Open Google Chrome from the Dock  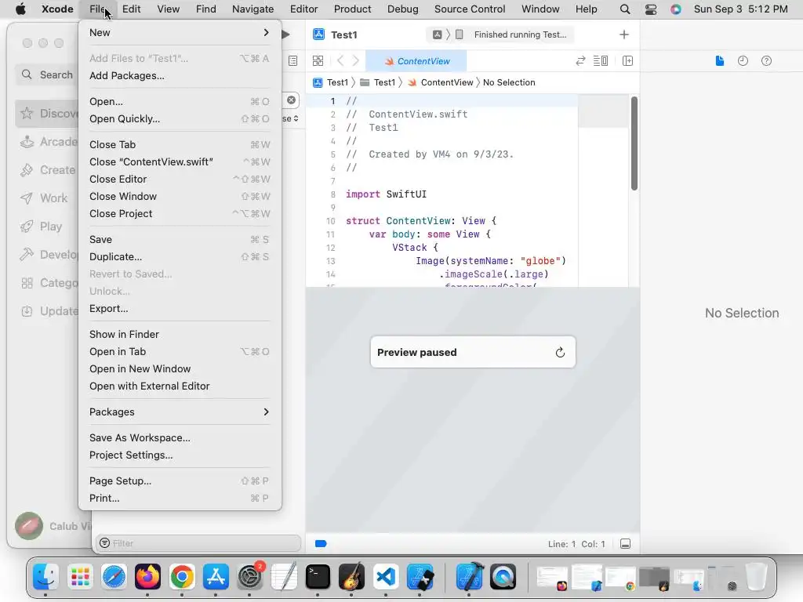[x=182, y=576]
